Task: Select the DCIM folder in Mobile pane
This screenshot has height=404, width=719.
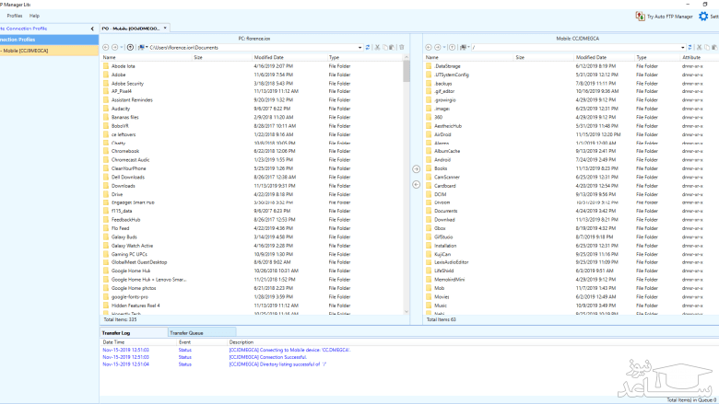Action: click(x=439, y=194)
